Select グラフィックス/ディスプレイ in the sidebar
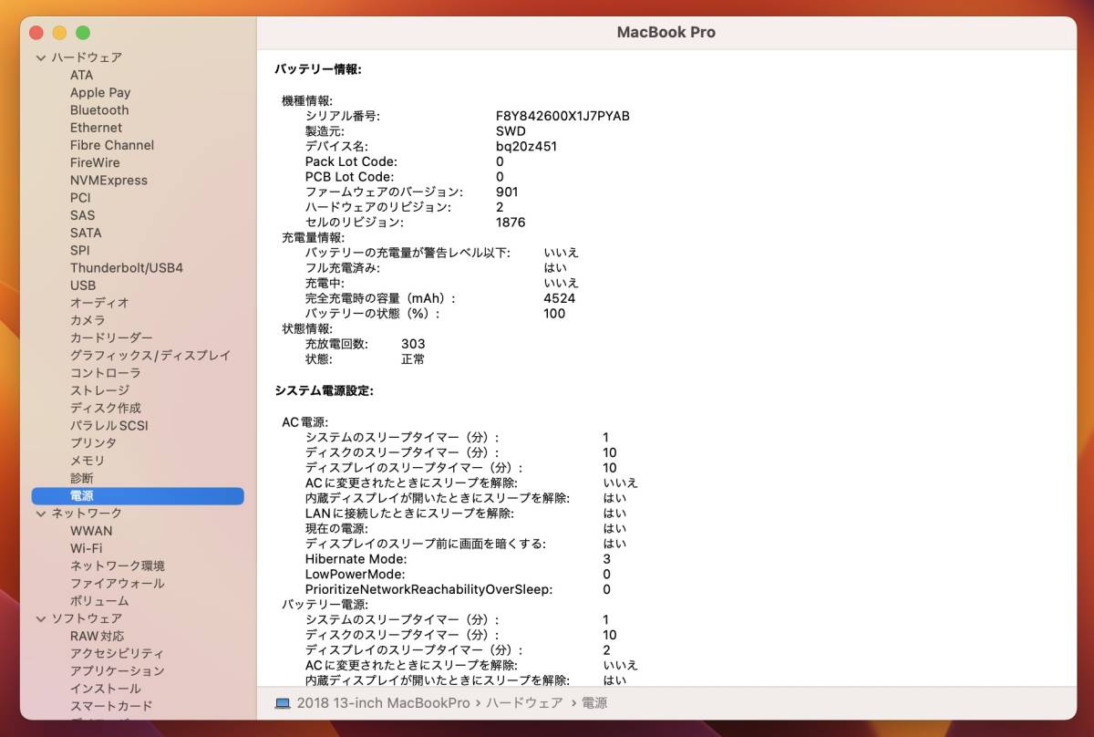This screenshot has width=1094, height=737. [x=151, y=356]
